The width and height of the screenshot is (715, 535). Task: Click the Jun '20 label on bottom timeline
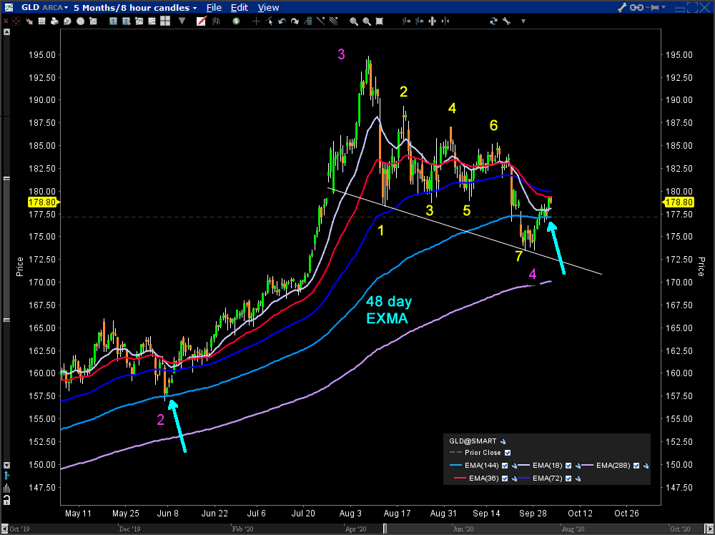[x=463, y=529]
